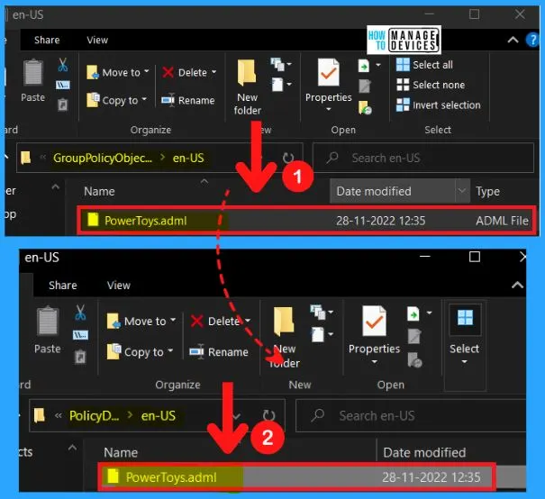Sort by Name column in bottom window
545x499 pixels.
point(121,452)
